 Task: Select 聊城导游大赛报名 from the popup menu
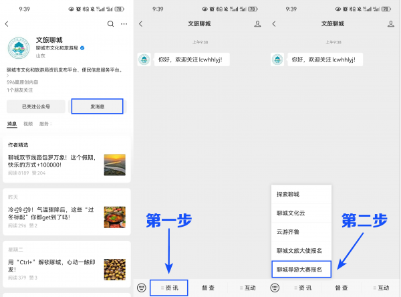[x=300, y=270]
